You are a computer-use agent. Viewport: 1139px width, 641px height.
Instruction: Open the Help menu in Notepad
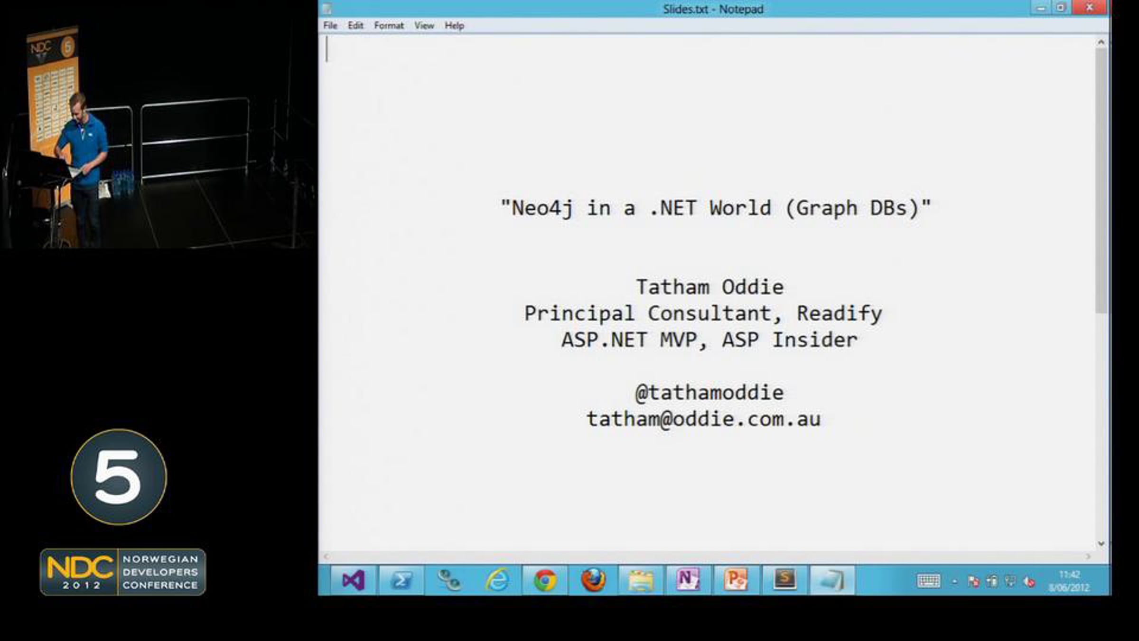454,26
